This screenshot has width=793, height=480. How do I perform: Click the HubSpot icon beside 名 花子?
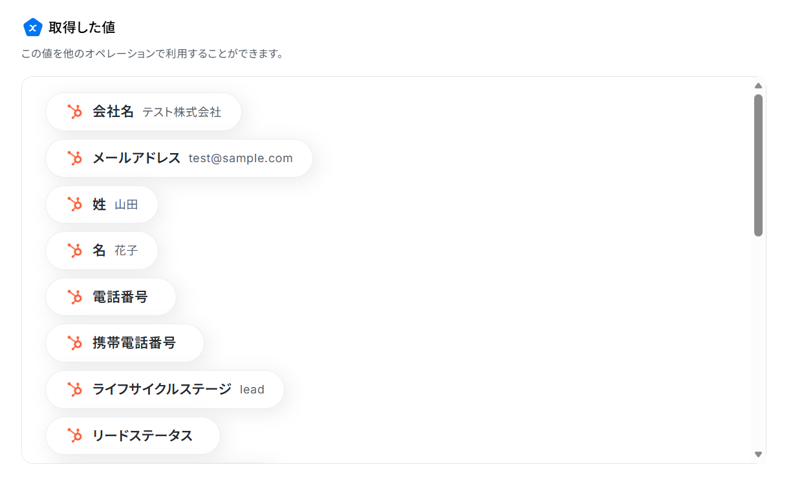tap(75, 251)
